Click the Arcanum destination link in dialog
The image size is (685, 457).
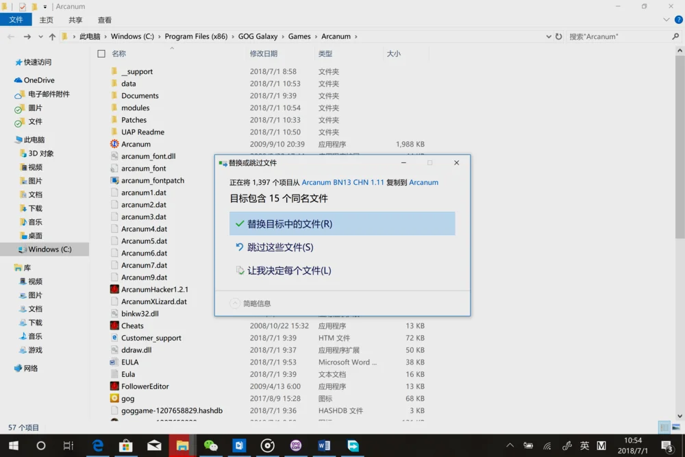pos(423,182)
